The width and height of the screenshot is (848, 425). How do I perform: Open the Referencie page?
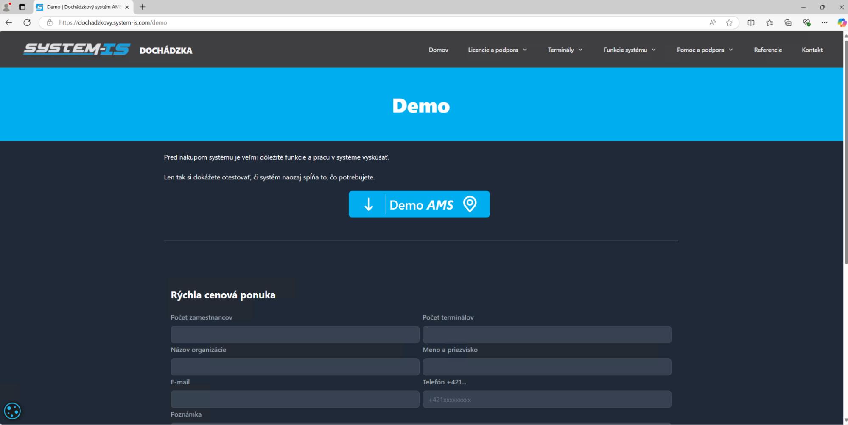coord(767,50)
